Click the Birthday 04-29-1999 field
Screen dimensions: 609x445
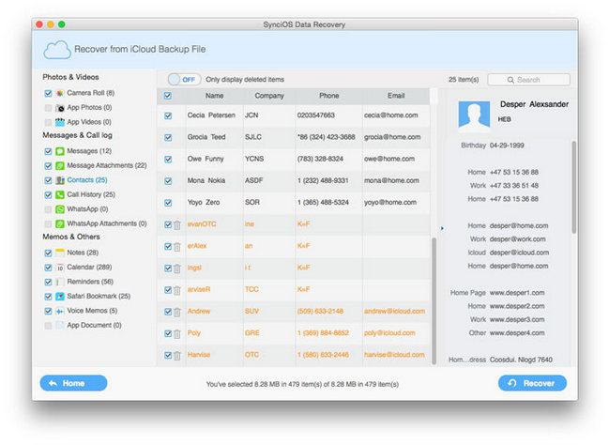[493, 146]
